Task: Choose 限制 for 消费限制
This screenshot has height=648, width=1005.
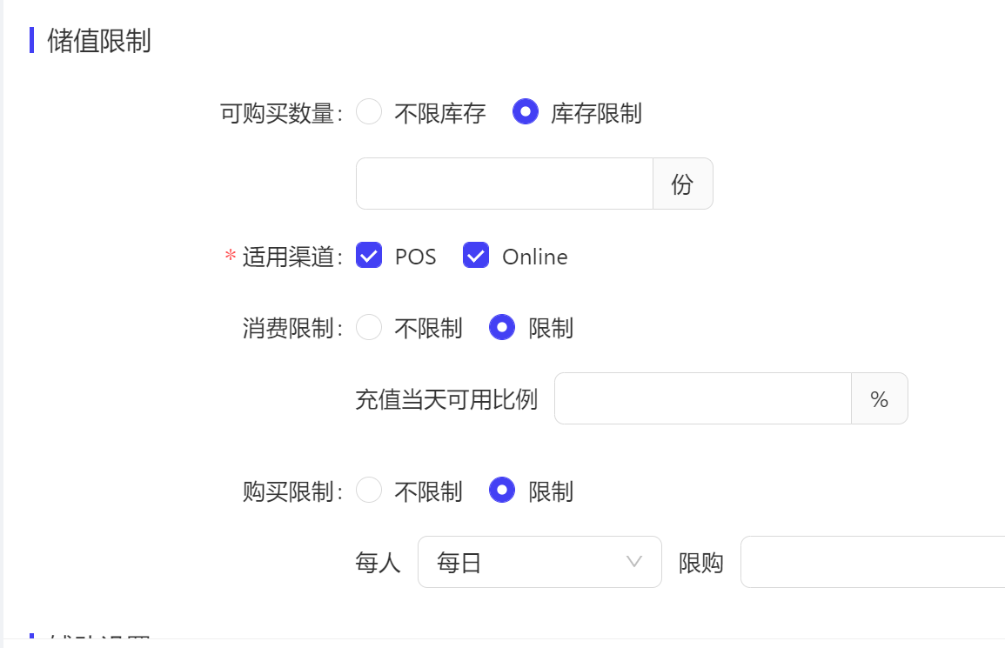Action: 502,327
